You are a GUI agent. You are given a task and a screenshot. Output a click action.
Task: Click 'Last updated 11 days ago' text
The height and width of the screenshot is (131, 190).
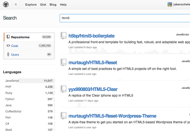coord(83,101)
